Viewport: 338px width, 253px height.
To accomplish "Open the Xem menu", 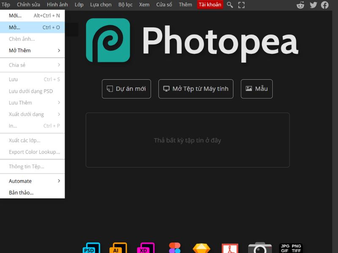I will click(144, 5).
